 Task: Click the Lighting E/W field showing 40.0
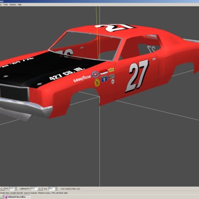[x=34, y=189]
